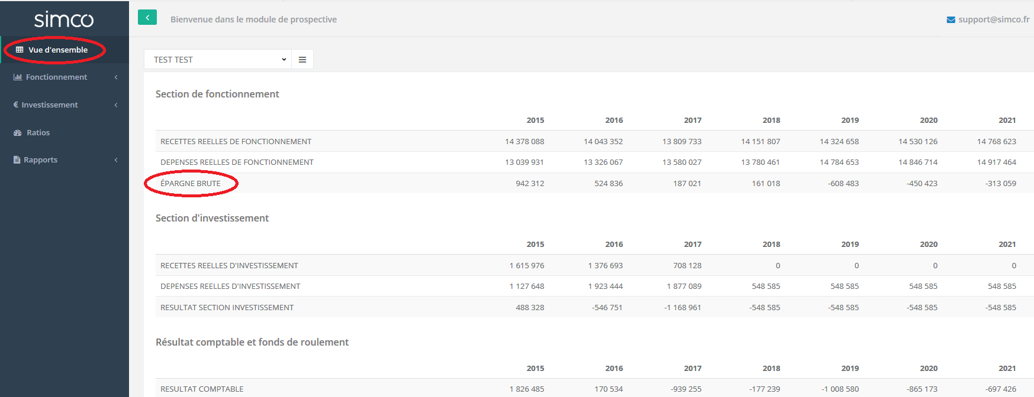Viewport: 1034px width, 397px height.
Task: Click the simco logo
Action: [64, 19]
